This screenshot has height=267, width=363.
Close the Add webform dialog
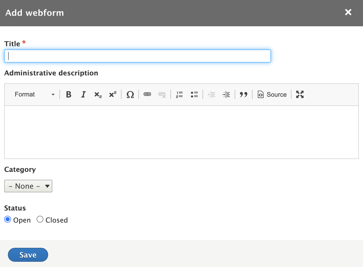tap(348, 12)
